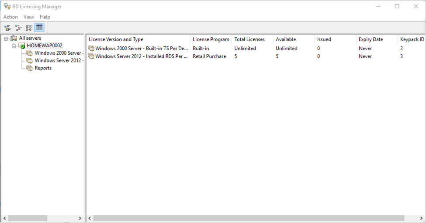Click the Windows Server 2012 keypack icon in tree
The width and height of the screenshot is (426, 223).
[29, 60]
